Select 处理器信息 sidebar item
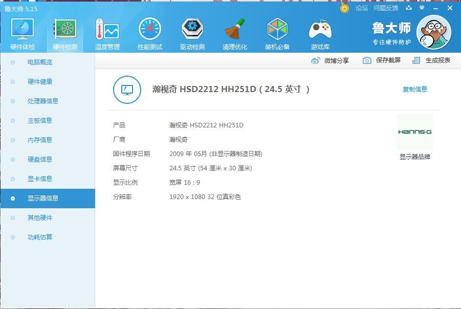This screenshot has width=461, height=309. [43, 101]
